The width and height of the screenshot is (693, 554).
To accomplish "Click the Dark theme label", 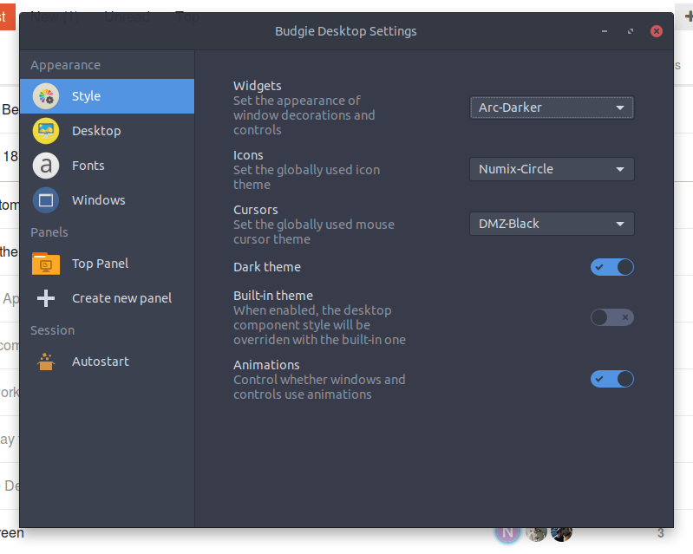I will click(x=267, y=267).
